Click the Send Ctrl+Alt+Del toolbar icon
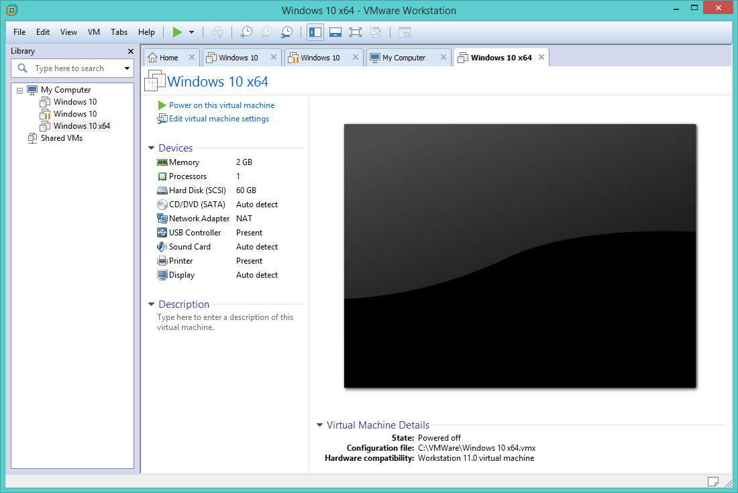Viewport: 738px width, 493px height. point(217,32)
